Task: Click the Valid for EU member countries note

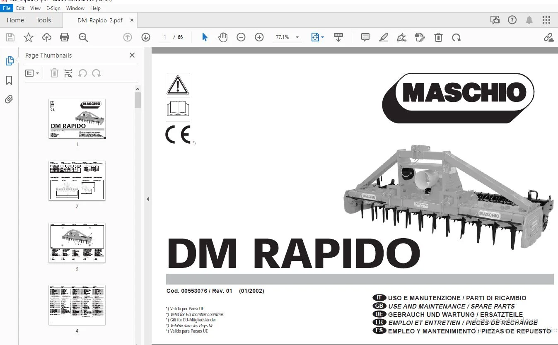Action: click(194, 315)
